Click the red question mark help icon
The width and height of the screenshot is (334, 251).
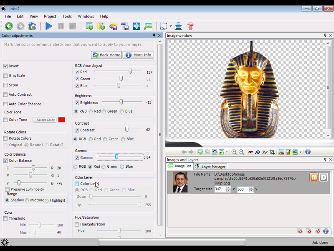[190, 26]
